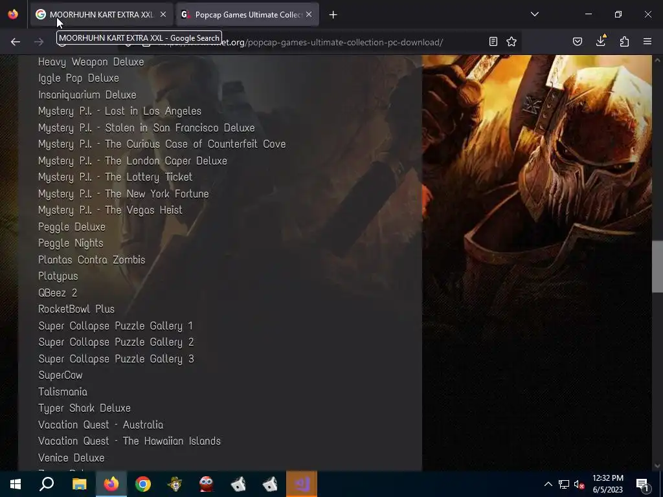Click the text Heavy Weapon Deluxe
This screenshot has width=663, height=497.
click(x=91, y=61)
